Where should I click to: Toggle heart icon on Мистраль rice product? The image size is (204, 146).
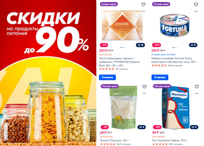pos(197,87)
